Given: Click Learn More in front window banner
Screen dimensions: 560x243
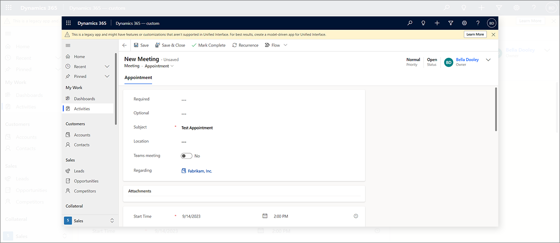Looking at the screenshot, I should point(475,35).
